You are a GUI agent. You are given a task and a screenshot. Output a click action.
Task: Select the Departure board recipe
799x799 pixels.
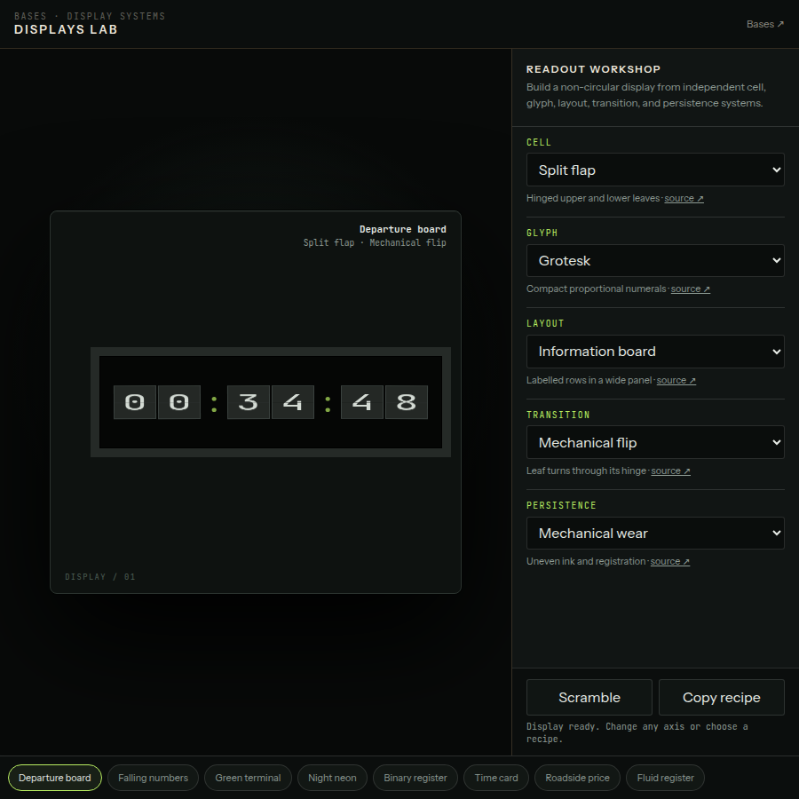tap(54, 778)
